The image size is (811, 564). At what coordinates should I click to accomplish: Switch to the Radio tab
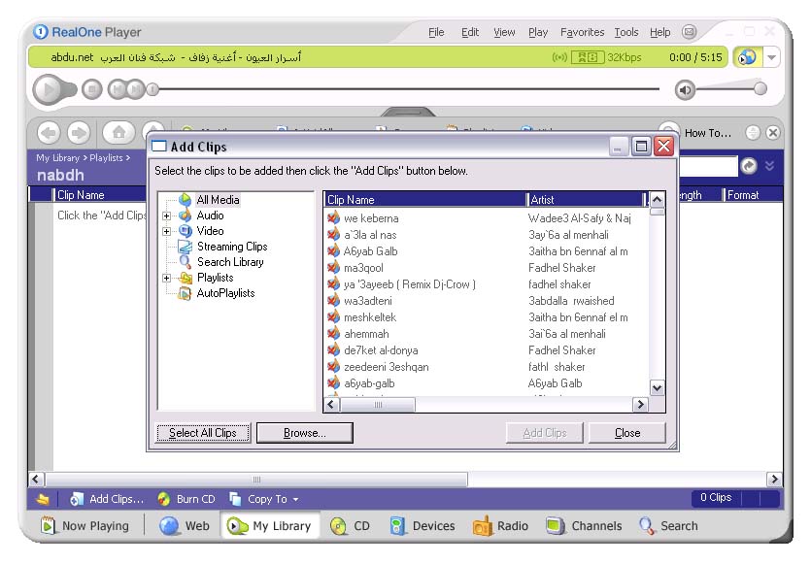coord(500,526)
